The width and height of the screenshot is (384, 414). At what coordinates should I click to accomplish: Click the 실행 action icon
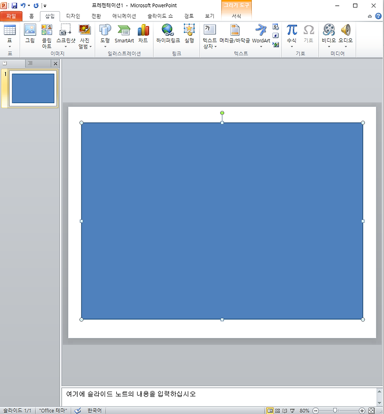tap(189, 29)
